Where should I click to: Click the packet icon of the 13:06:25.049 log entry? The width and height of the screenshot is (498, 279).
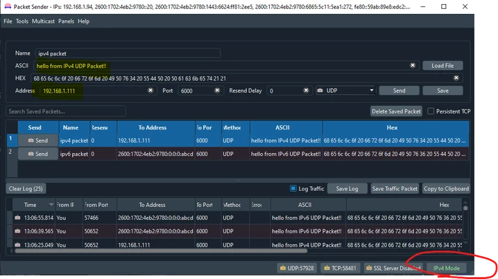(x=17, y=244)
